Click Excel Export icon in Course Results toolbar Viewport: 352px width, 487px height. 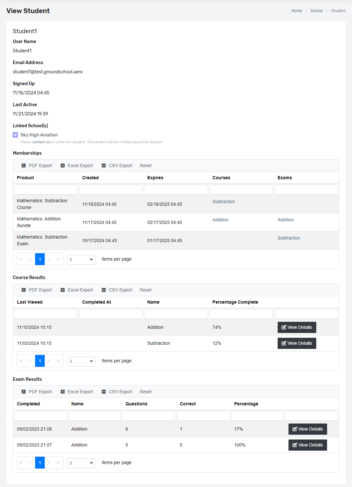tap(63, 290)
